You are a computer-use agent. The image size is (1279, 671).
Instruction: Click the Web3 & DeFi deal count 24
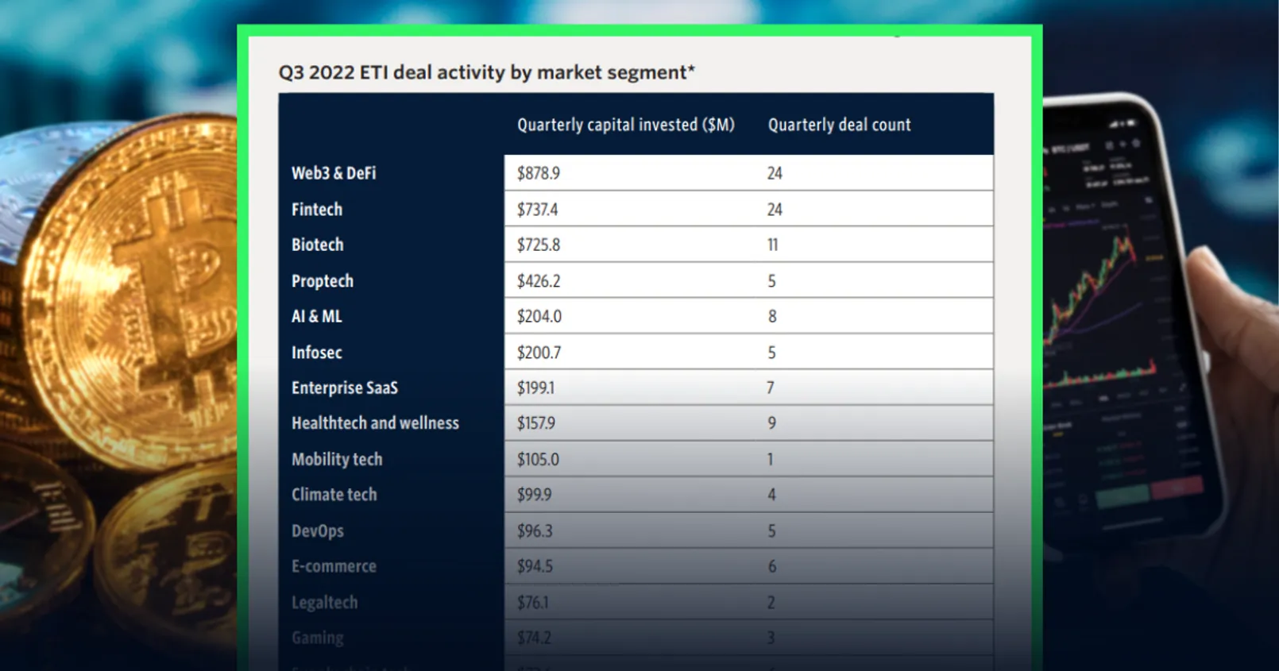point(775,173)
